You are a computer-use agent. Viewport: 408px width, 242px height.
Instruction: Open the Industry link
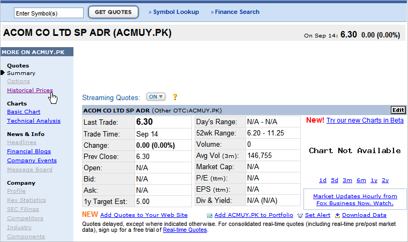click(19, 227)
